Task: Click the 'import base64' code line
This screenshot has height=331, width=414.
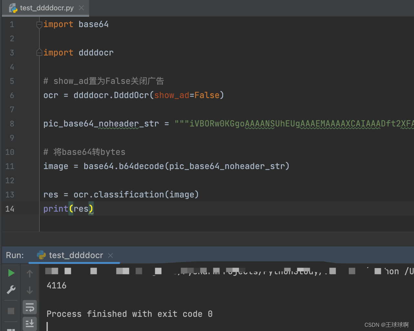Action: click(x=76, y=25)
